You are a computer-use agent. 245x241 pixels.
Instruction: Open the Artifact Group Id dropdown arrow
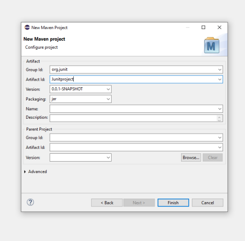point(220,69)
